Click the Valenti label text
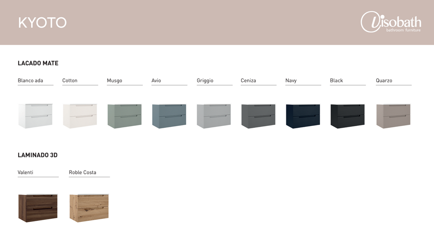Viewport: 434px width, 248px height. pyautogui.click(x=26, y=173)
